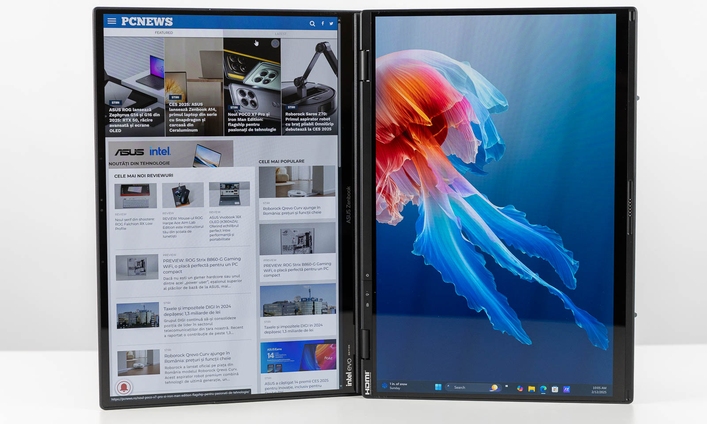Open Microsoft Store from the taskbar
This screenshot has height=424, width=707.
[x=555, y=389]
